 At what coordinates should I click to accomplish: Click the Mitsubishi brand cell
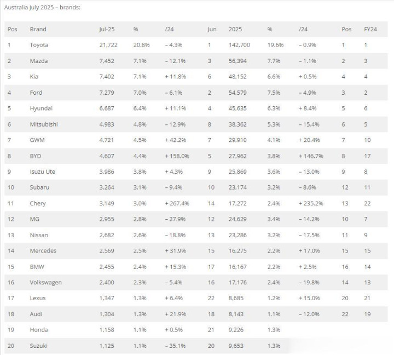[x=44, y=124]
